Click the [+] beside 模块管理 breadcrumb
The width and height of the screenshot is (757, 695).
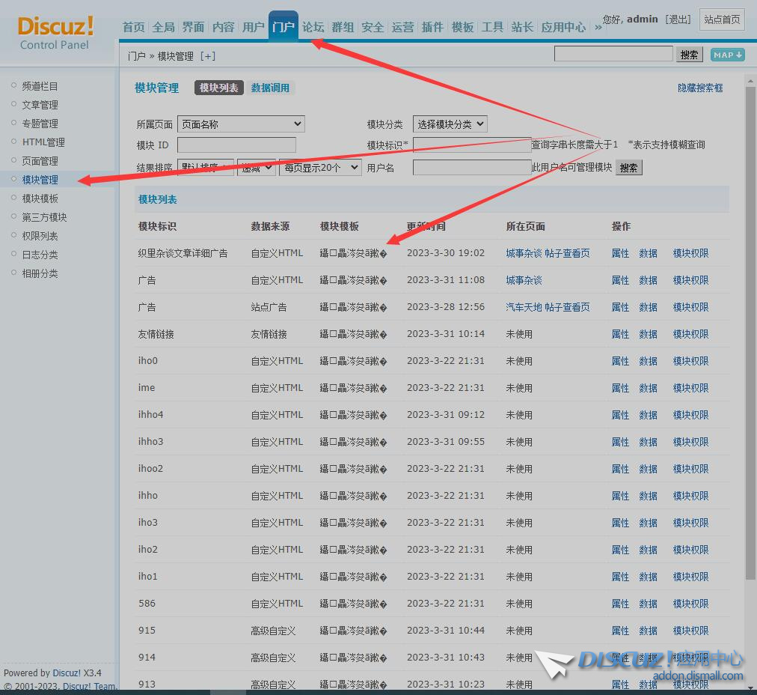click(x=208, y=56)
